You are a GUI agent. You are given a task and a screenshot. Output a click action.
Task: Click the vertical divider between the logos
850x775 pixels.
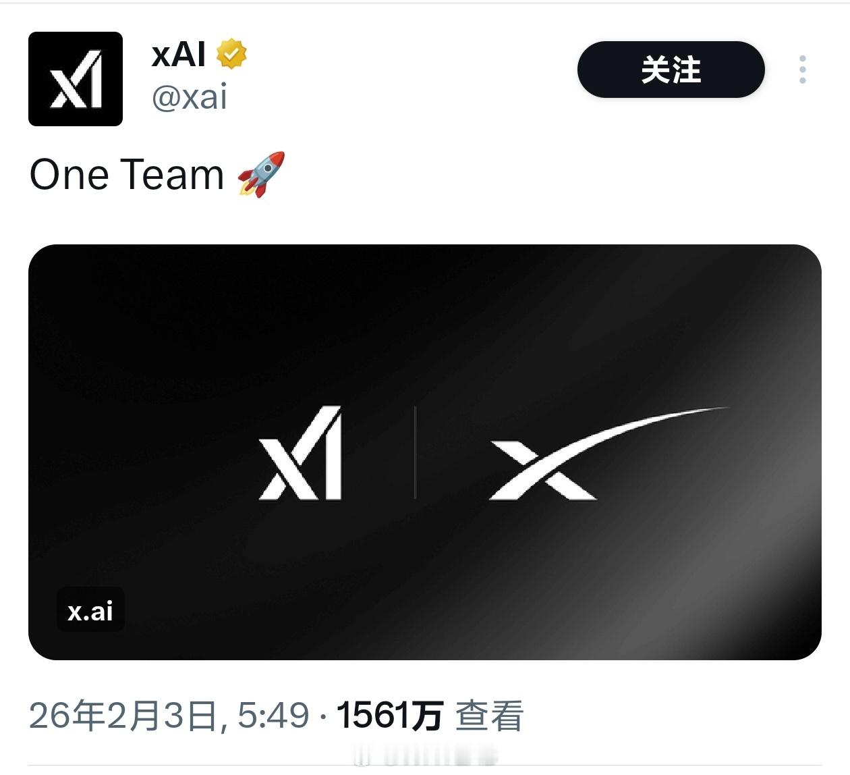pyautogui.click(x=415, y=453)
